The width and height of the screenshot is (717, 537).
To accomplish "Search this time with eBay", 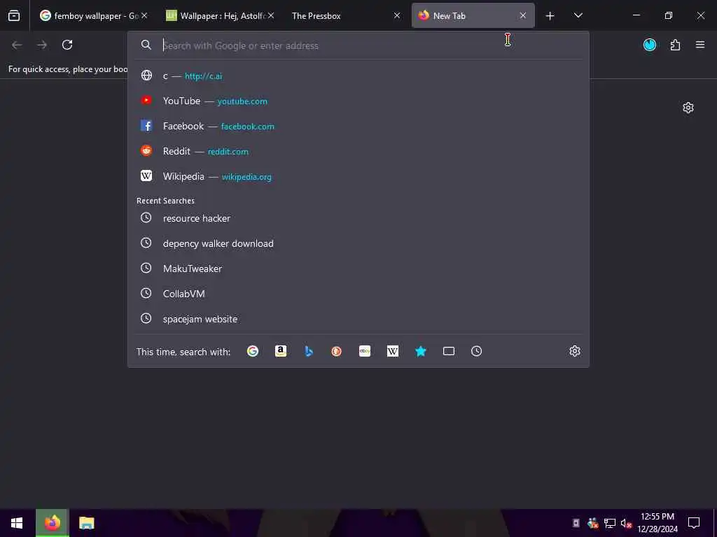I will [364, 351].
